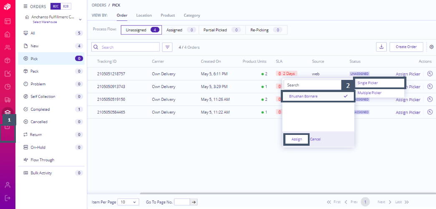The width and height of the screenshot is (436, 209).
Task: Select picker Bhushan Bornare
Action: [318, 96]
